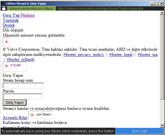
Task: Click the steamcommunity.com (https) green label
Action: point(31,8)
